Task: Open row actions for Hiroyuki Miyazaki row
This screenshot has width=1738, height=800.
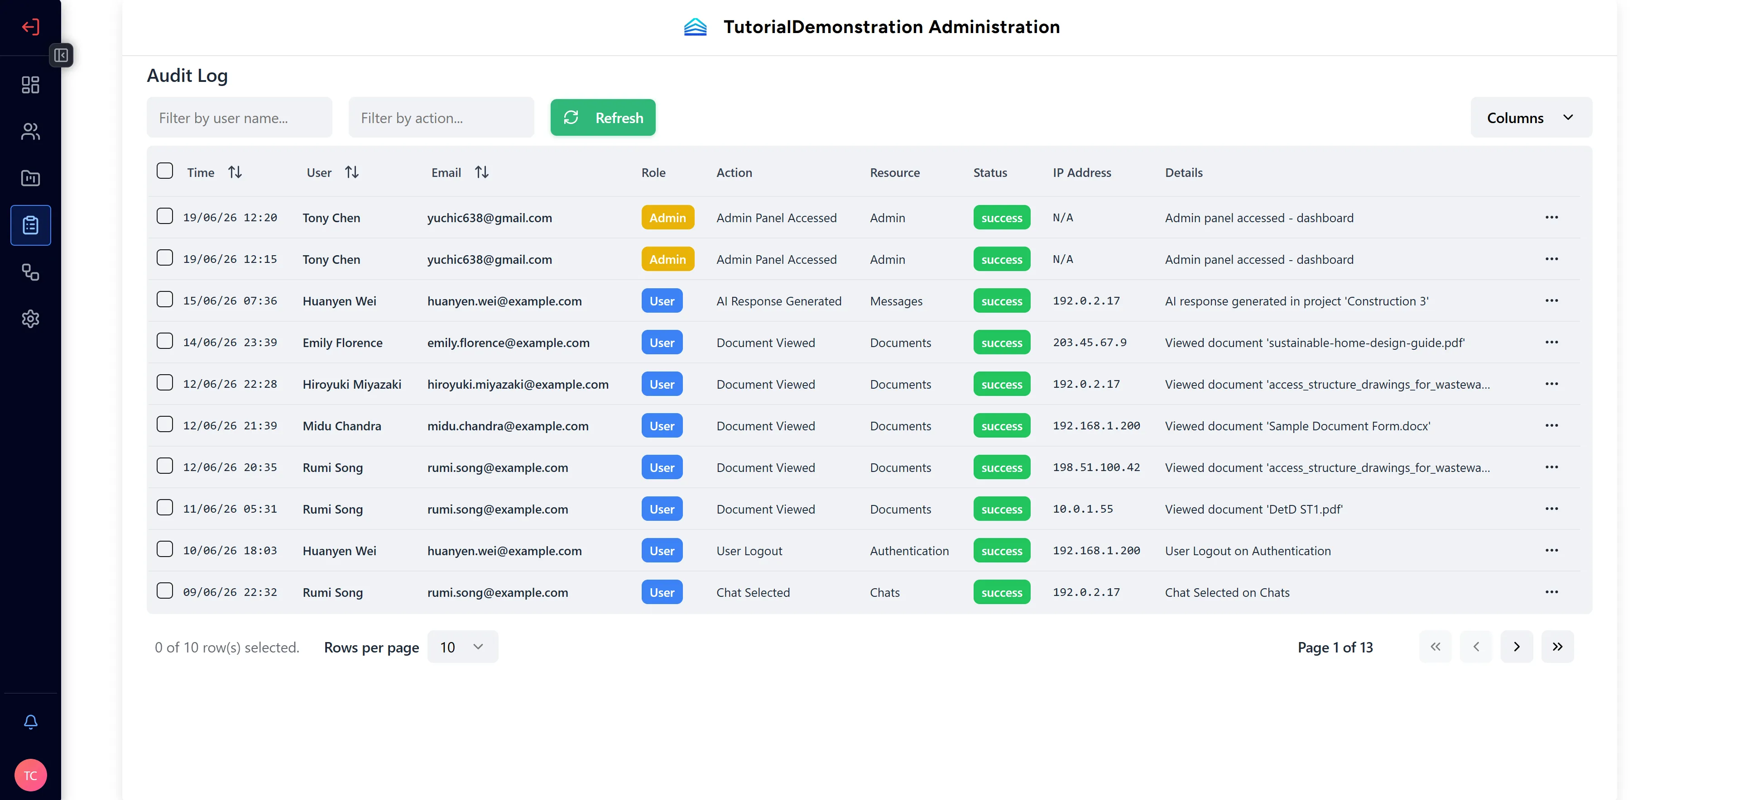Action: click(1551, 384)
